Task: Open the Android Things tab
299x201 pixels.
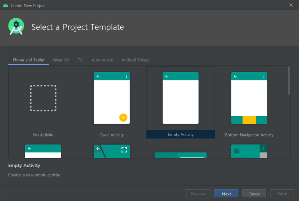Action: (135, 60)
